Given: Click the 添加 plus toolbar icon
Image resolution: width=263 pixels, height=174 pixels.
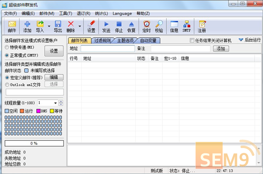Looking at the screenshot, I should pos(27,26).
